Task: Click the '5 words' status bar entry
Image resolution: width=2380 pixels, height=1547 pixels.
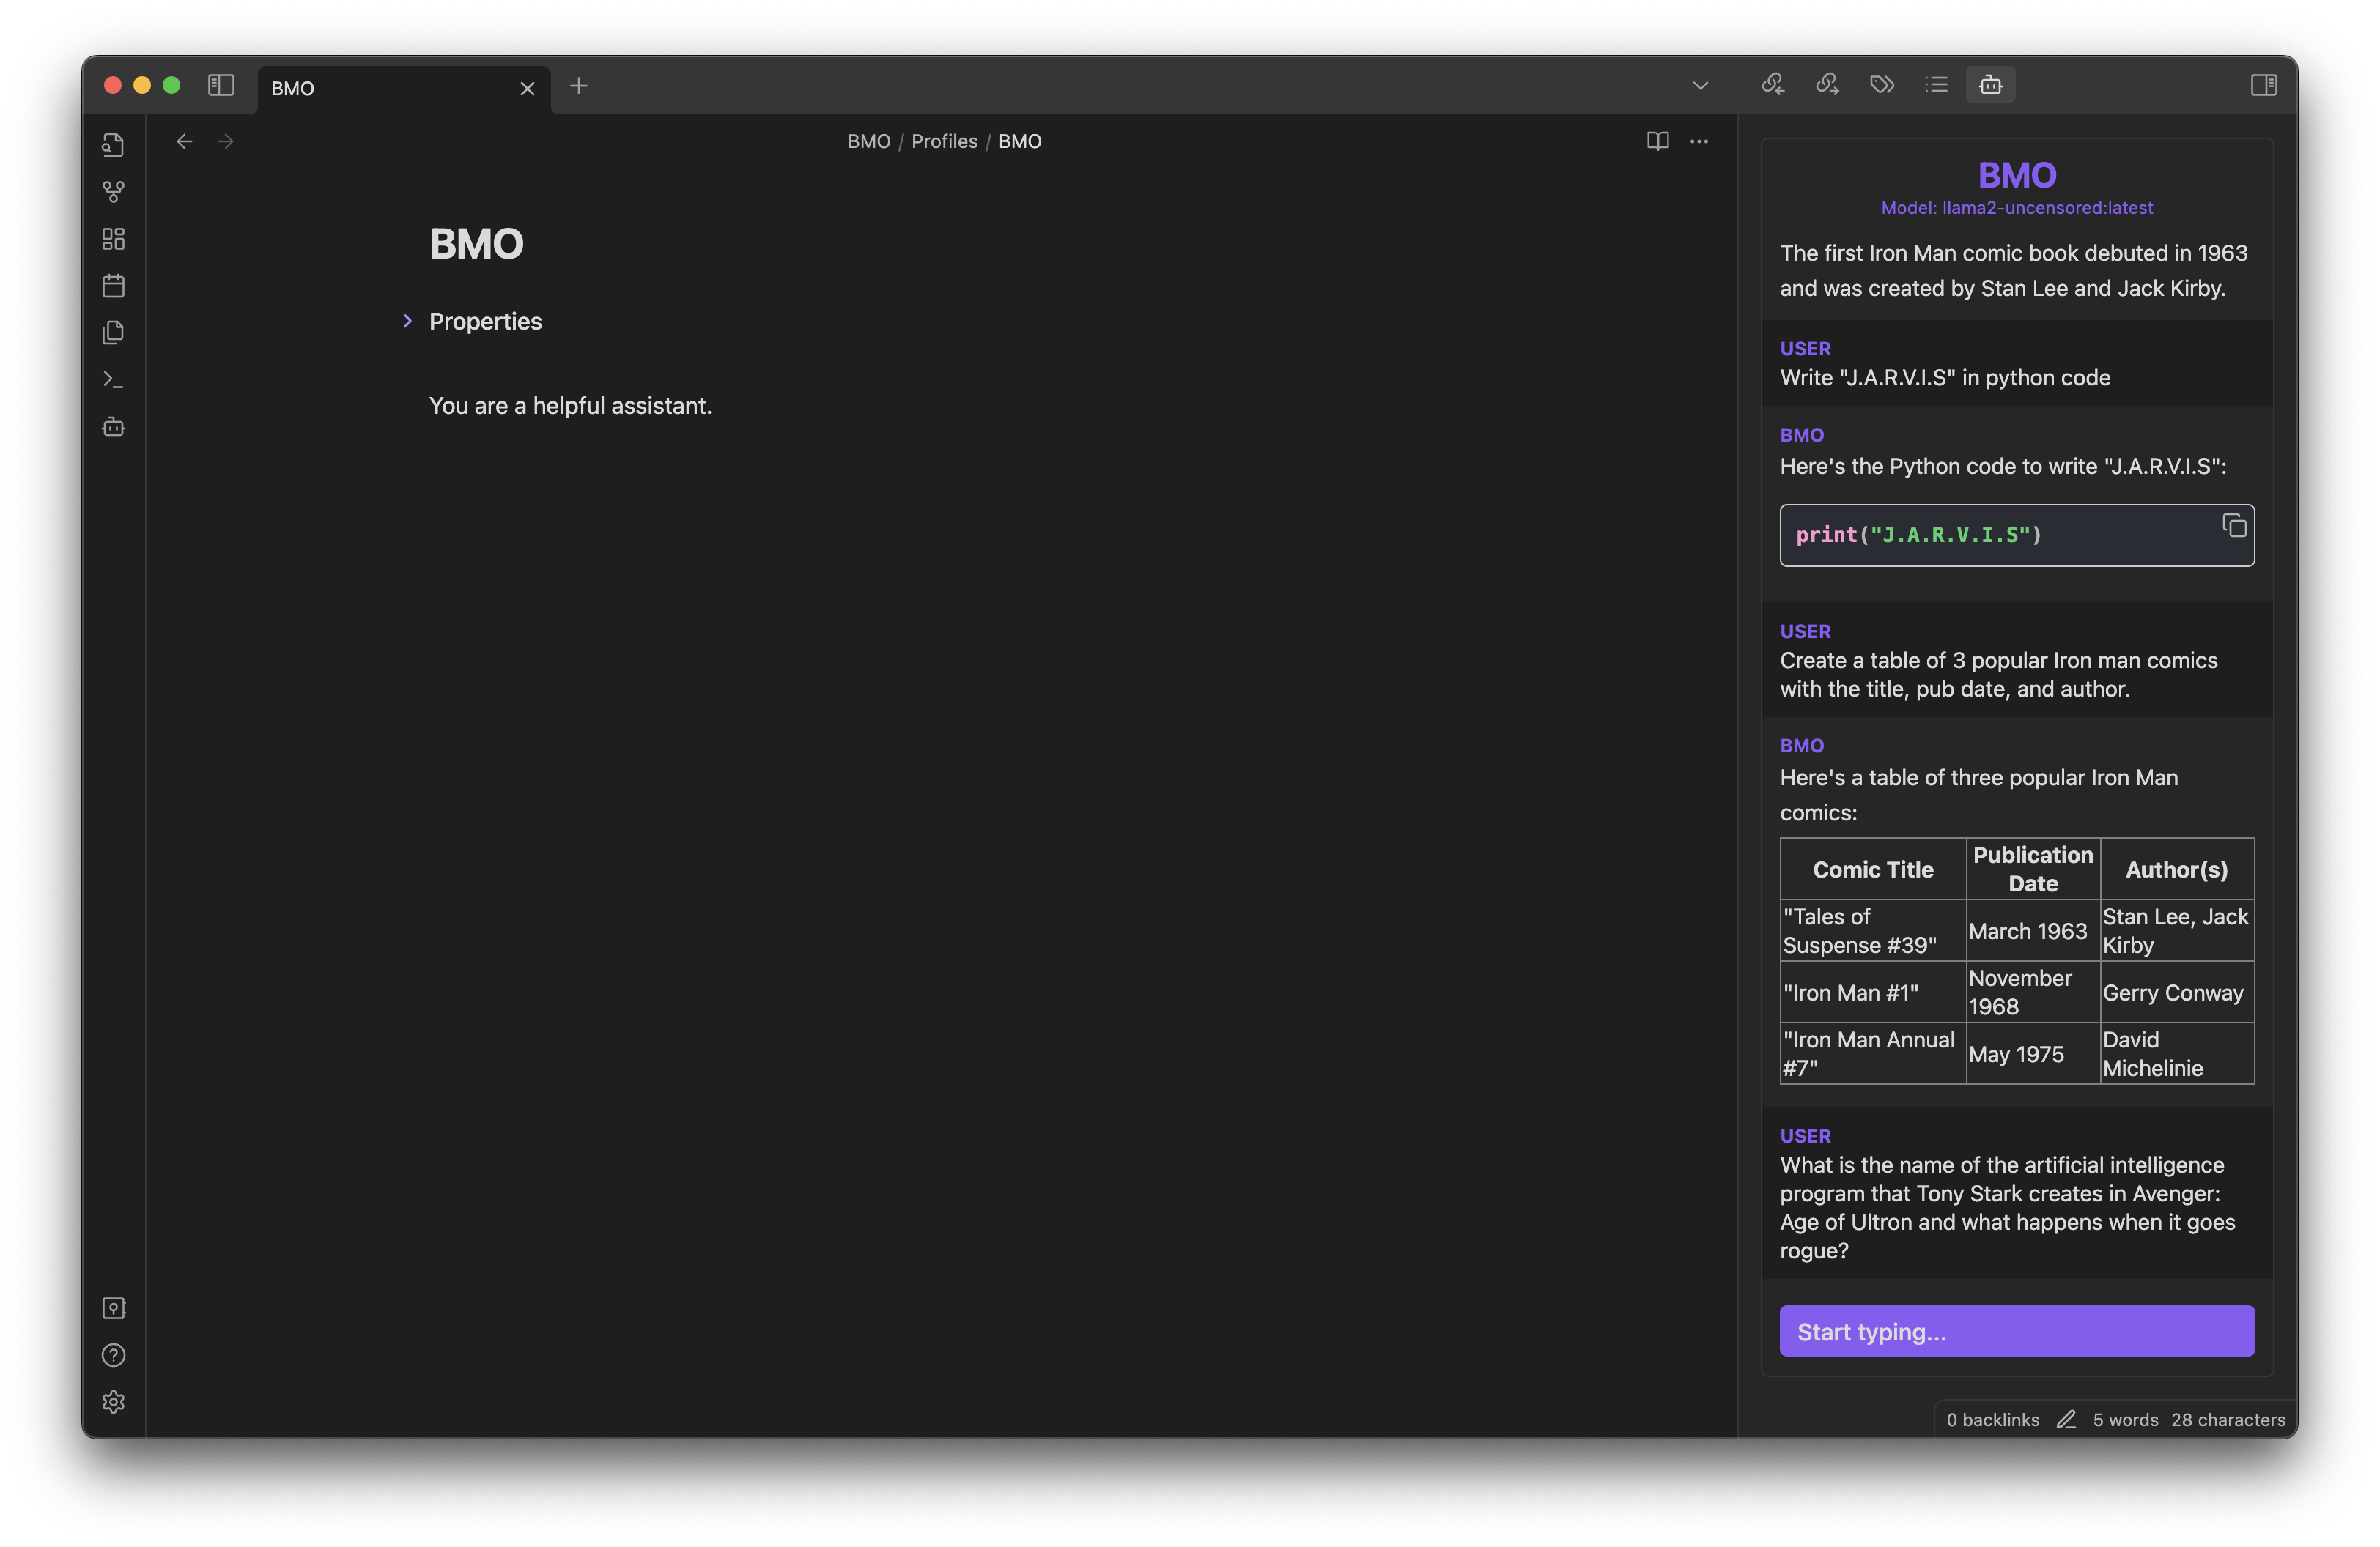Action: 2125,1420
